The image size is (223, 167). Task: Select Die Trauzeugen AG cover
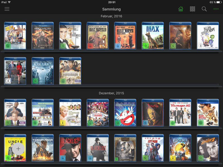pyautogui.click(x=180, y=113)
